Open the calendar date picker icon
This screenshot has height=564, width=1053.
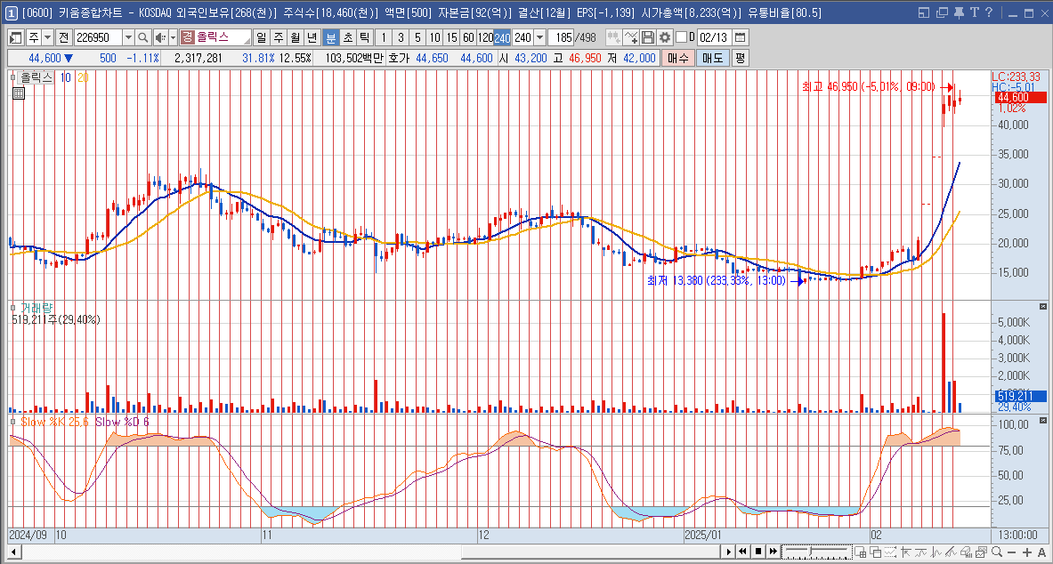[740, 37]
